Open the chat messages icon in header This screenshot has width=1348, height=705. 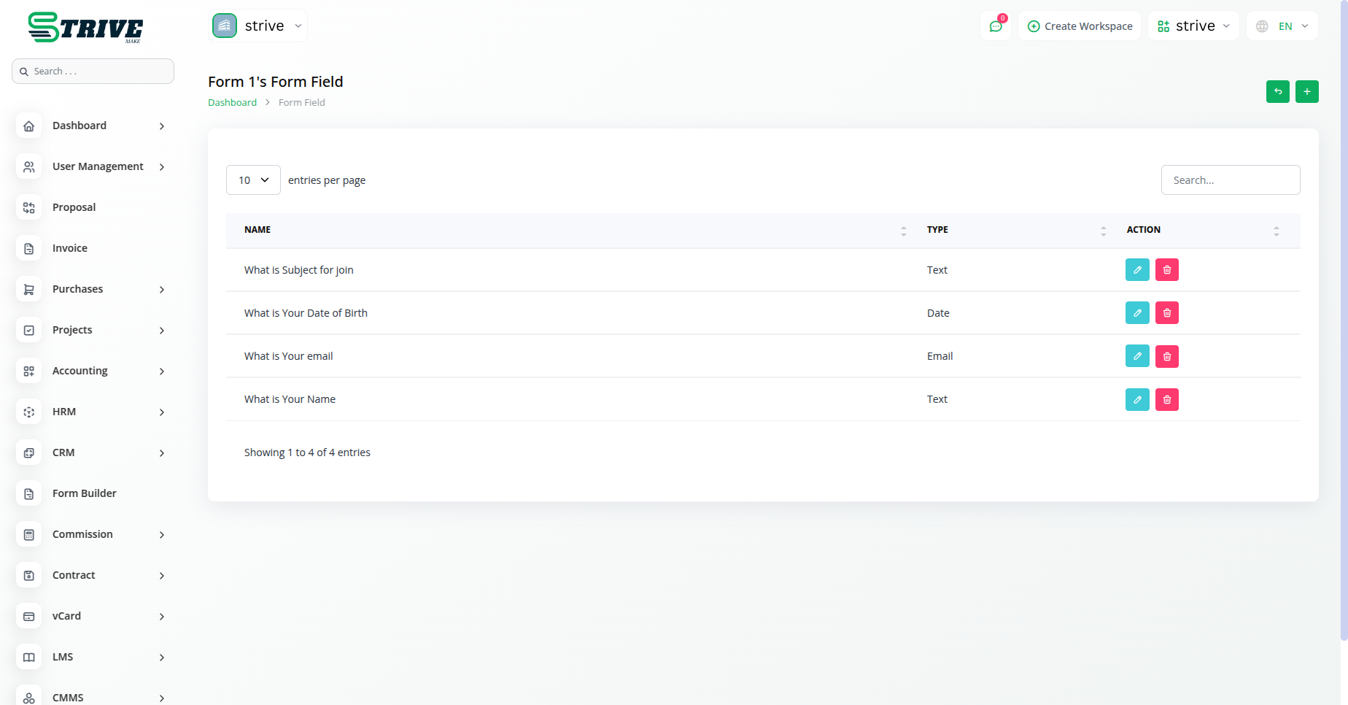995,26
